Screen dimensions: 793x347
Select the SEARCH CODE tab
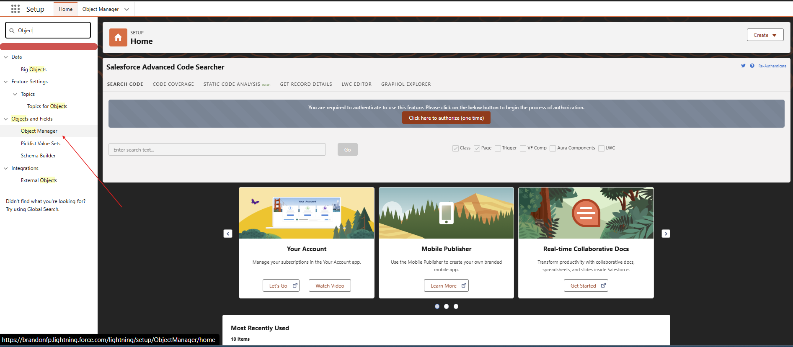pyautogui.click(x=125, y=84)
